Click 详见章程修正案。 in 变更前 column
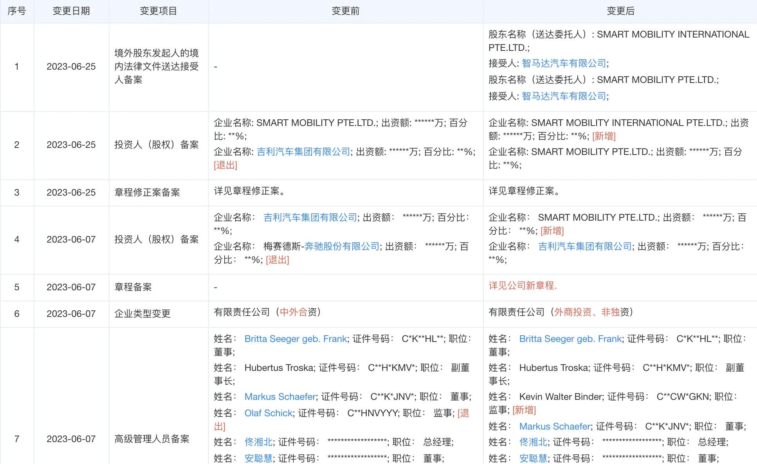 coord(251,191)
